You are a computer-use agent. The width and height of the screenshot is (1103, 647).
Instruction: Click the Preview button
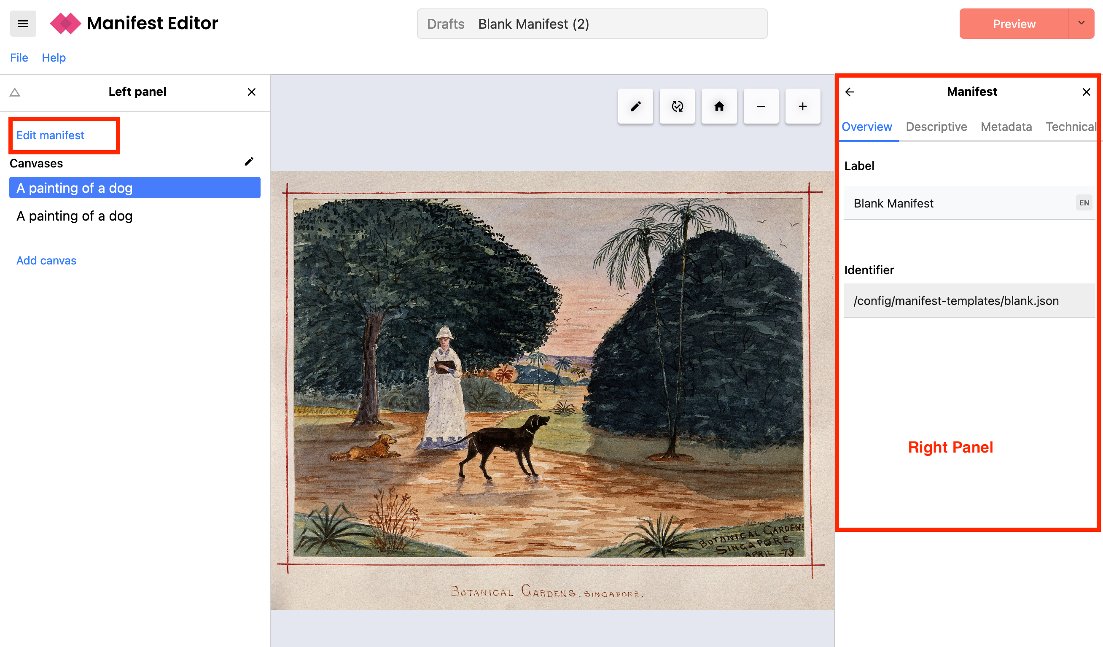pos(1014,24)
